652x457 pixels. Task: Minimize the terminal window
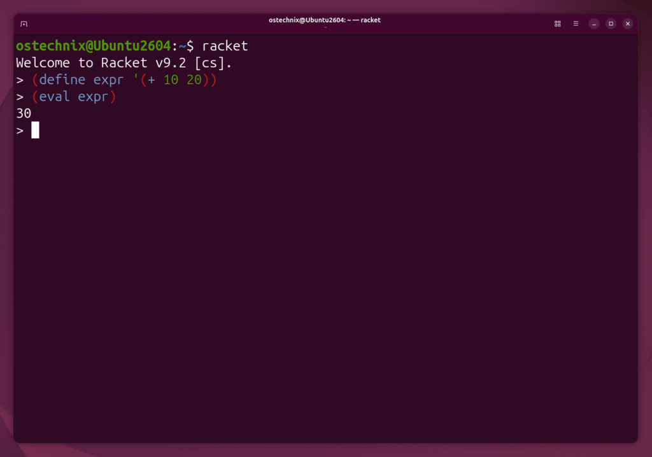coord(594,24)
